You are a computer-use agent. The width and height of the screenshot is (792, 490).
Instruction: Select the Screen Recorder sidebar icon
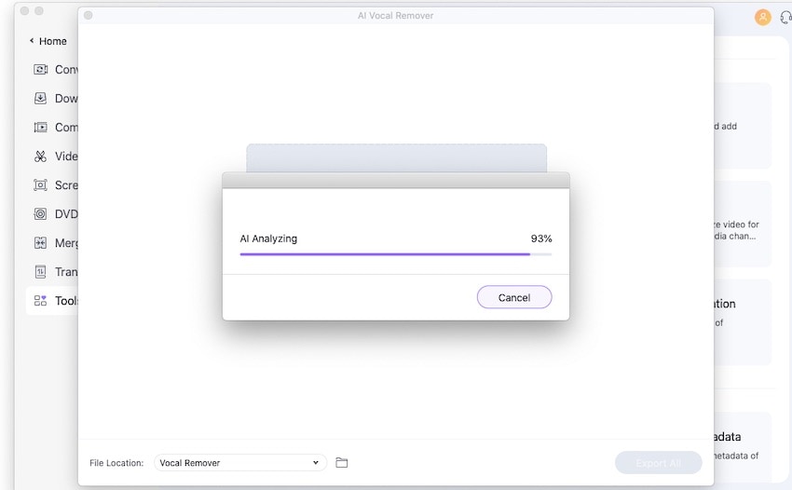[40, 184]
